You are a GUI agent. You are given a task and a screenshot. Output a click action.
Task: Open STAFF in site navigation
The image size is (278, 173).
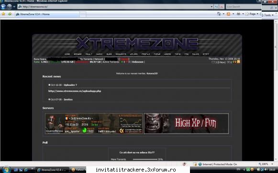pyautogui.click(x=206, y=54)
